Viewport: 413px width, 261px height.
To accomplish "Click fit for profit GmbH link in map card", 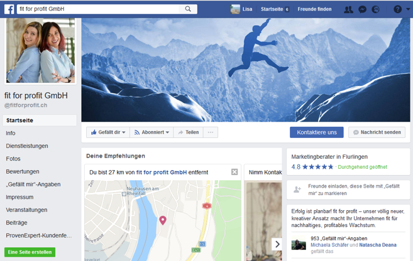I will 162,173.
